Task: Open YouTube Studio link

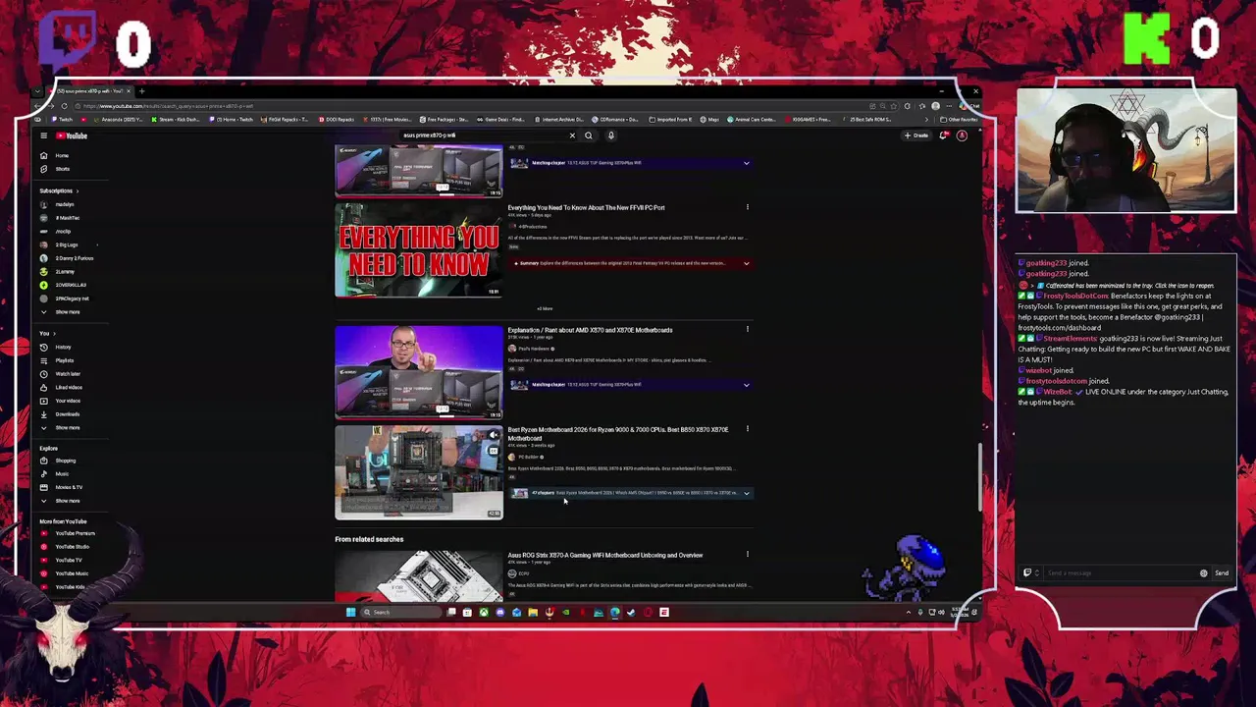Action: tap(72, 546)
